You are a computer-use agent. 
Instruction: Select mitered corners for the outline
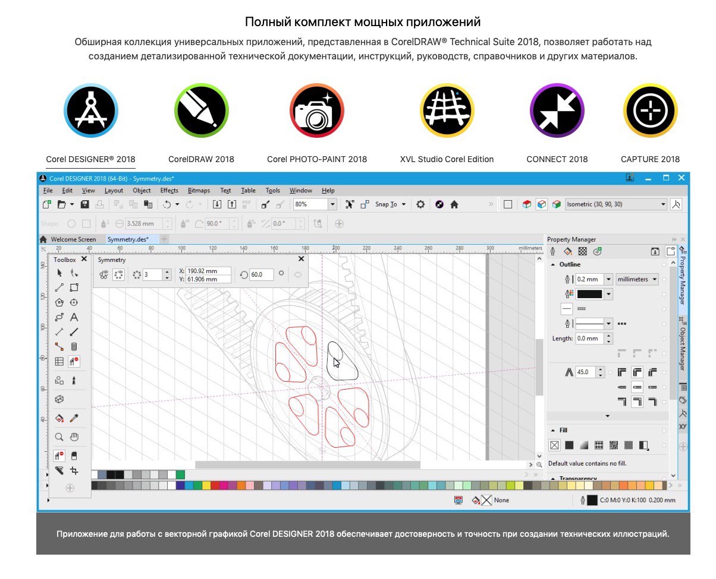(622, 372)
